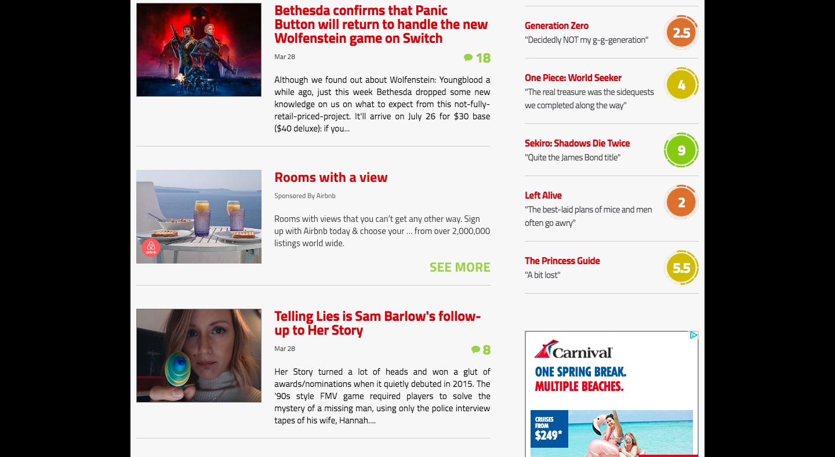The image size is (835, 457).
Task: Click the 9 score badge for Sekiro
Action: pyautogui.click(x=681, y=150)
